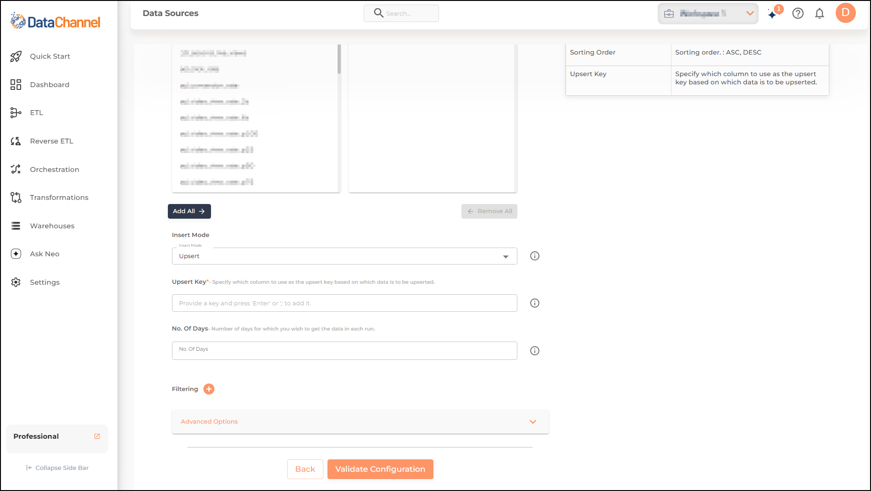Click the Data Sources page title
This screenshot has height=491, width=871.
click(x=171, y=13)
